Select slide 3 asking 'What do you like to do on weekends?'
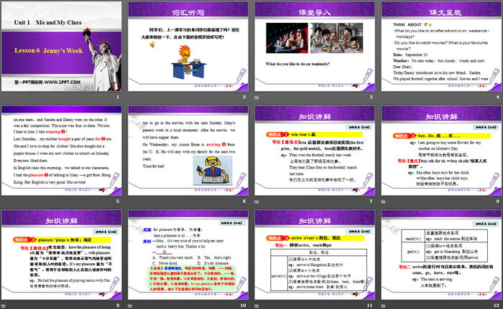503x309 pixels. click(315, 47)
